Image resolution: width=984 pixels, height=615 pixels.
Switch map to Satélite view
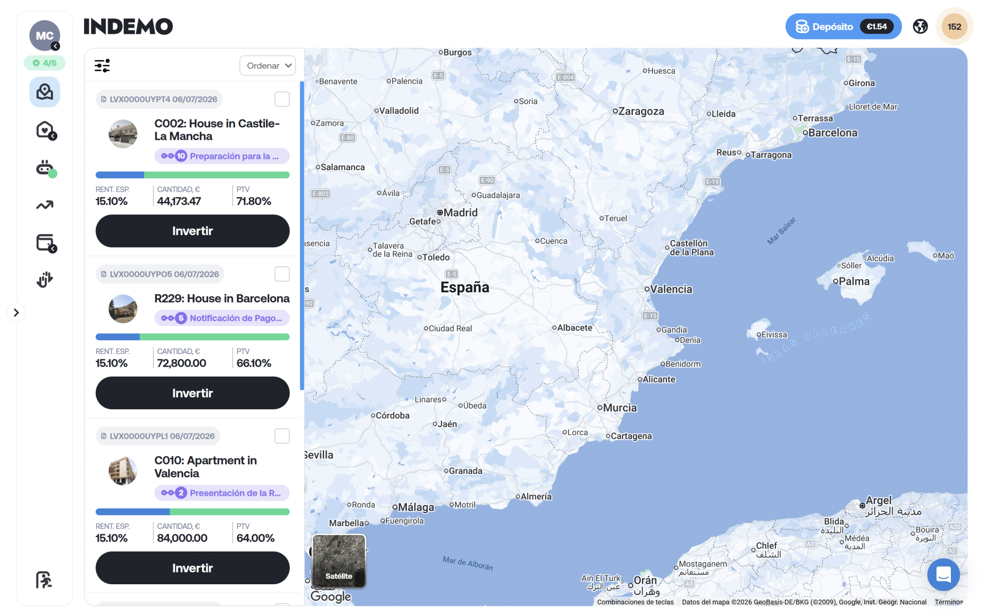(339, 561)
